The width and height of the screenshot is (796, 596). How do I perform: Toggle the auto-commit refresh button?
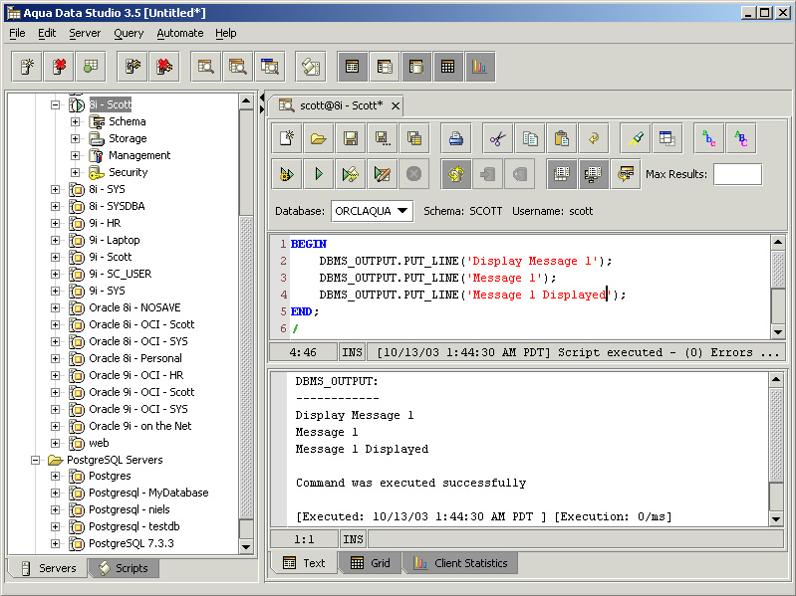point(456,174)
